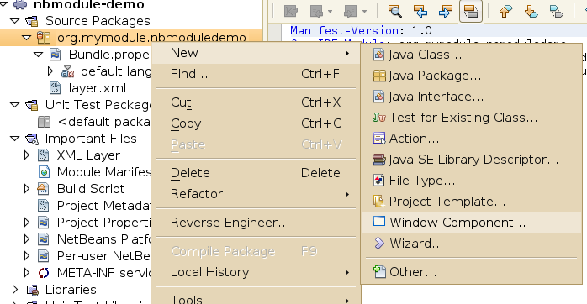
Task: Open the Back history dropdown arrow
Action: [330, 12]
